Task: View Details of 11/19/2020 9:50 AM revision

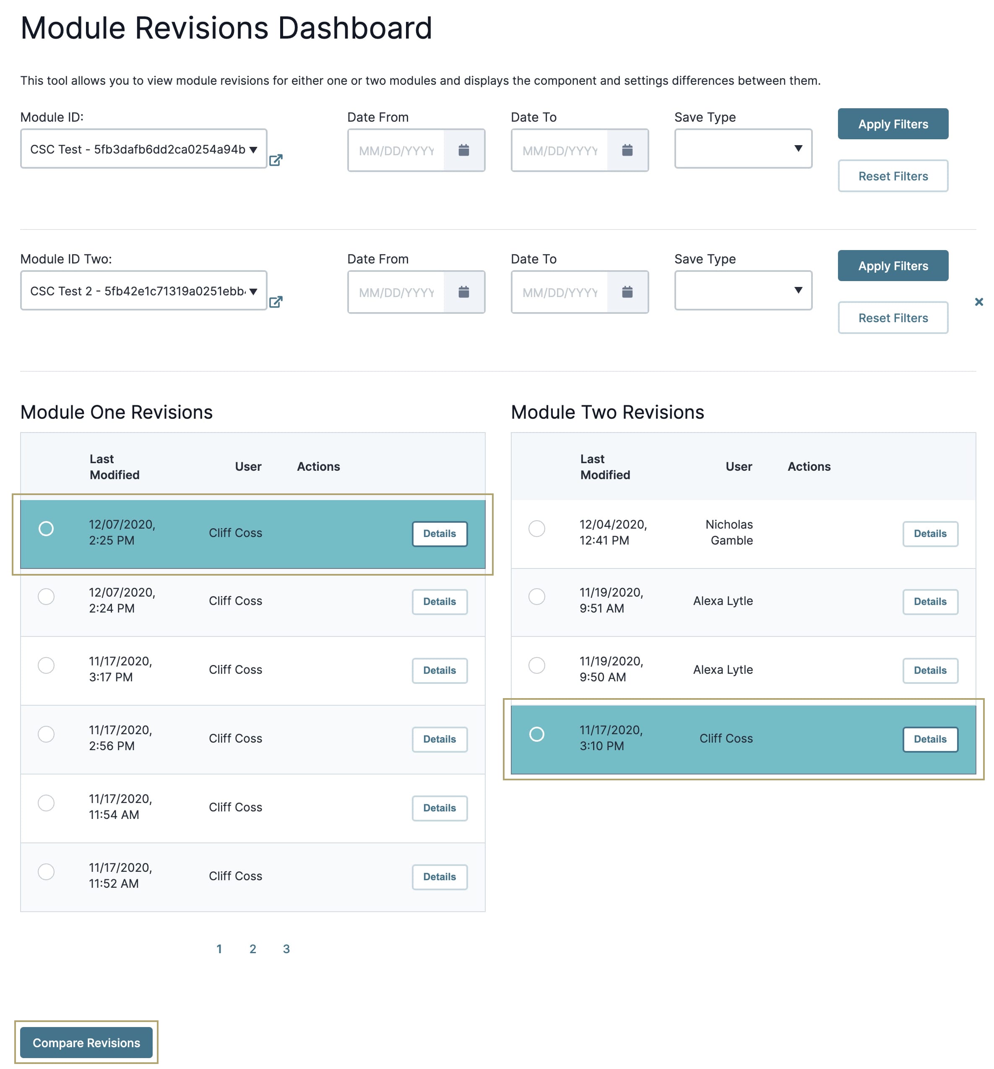Action: click(x=930, y=670)
